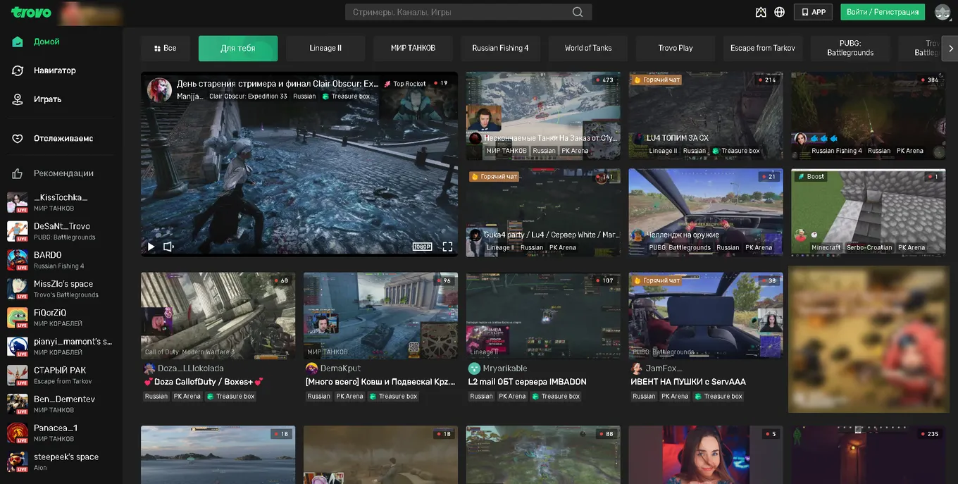Open the 1080P quality selector
The image size is (958, 484).
click(422, 247)
